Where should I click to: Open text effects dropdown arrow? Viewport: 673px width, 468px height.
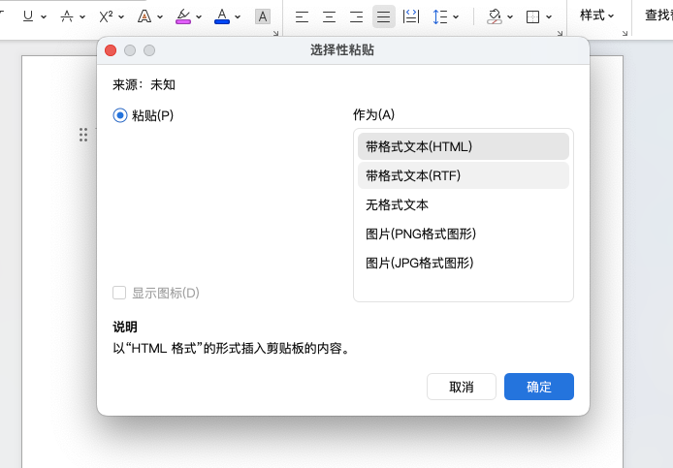pyautogui.click(x=160, y=17)
